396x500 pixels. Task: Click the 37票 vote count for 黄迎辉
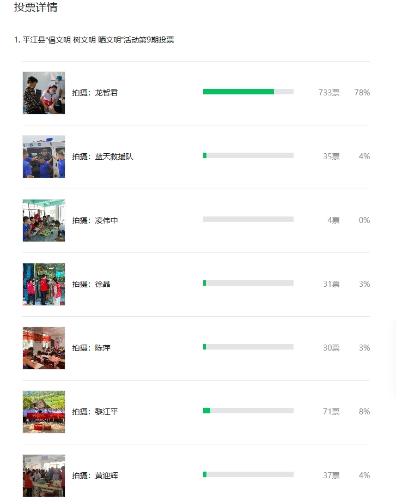(331, 475)
